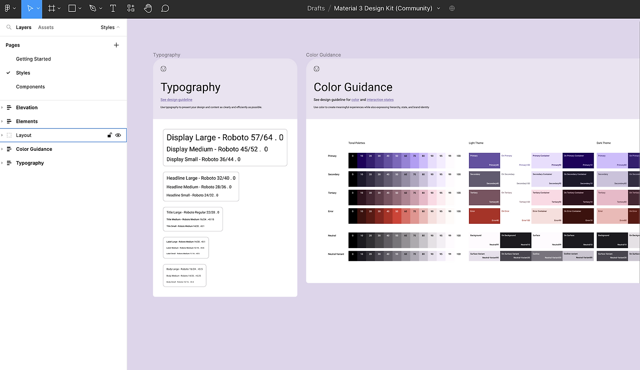This screenshot has width=640, height=370.
Task: Select the Comment tool
Action: coord(165,8)
